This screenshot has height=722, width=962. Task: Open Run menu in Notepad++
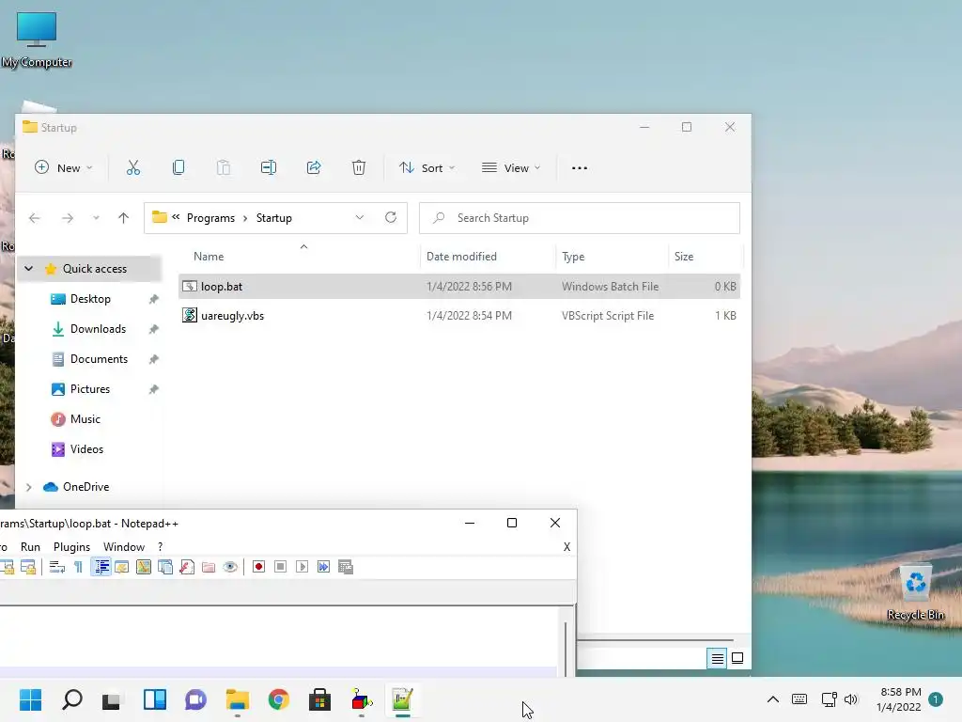30,547
